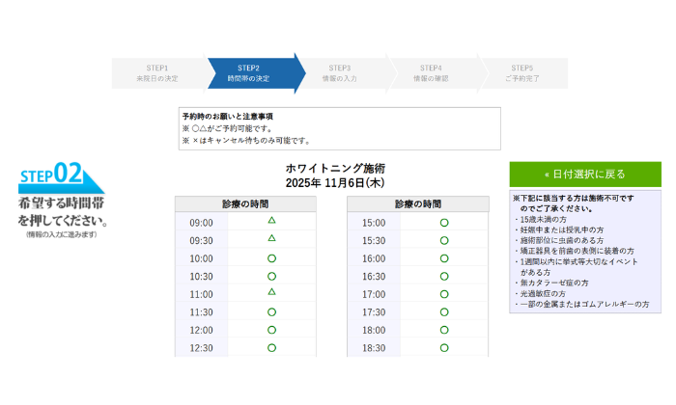Viewport: 676px width, 405px height.
Task: Pick the 15:00 circle time slot
Action: 444,223
